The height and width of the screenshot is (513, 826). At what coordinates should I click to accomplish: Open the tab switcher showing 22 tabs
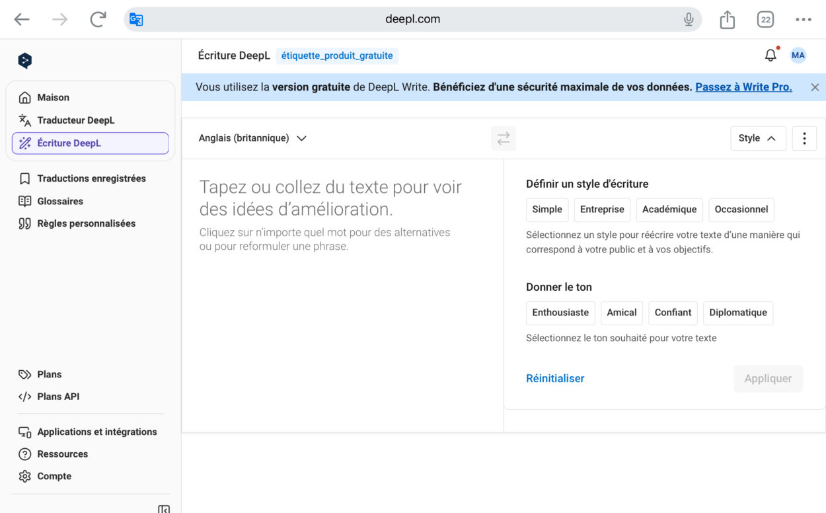point(765,19)
